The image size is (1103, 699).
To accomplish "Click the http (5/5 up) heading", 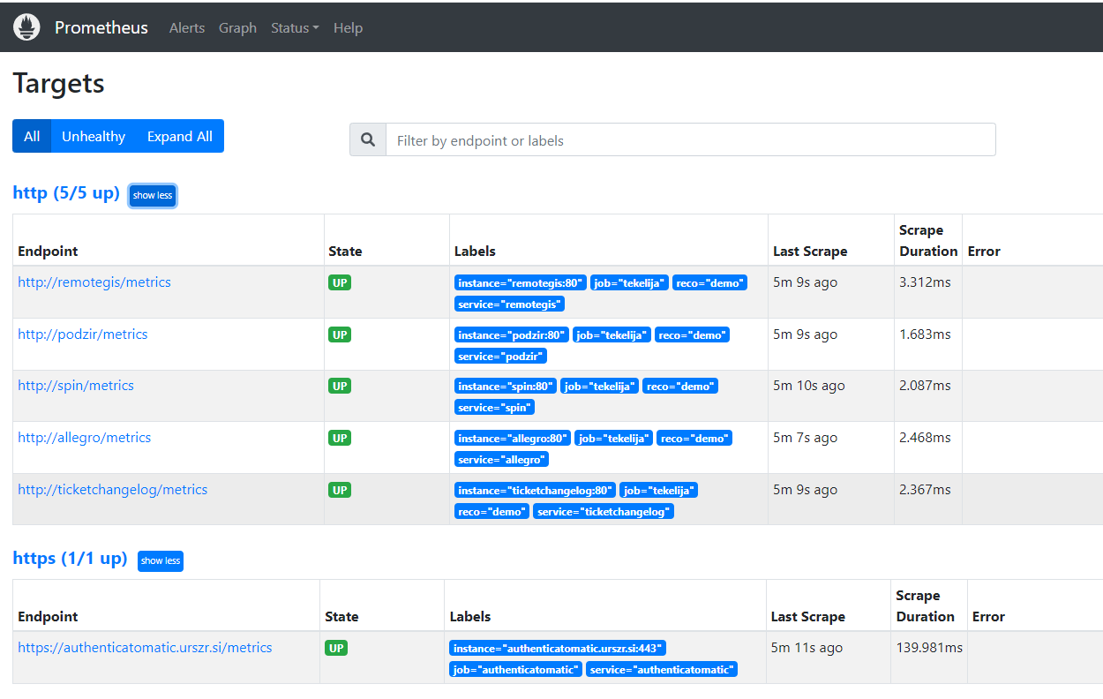I will (66, 193).
